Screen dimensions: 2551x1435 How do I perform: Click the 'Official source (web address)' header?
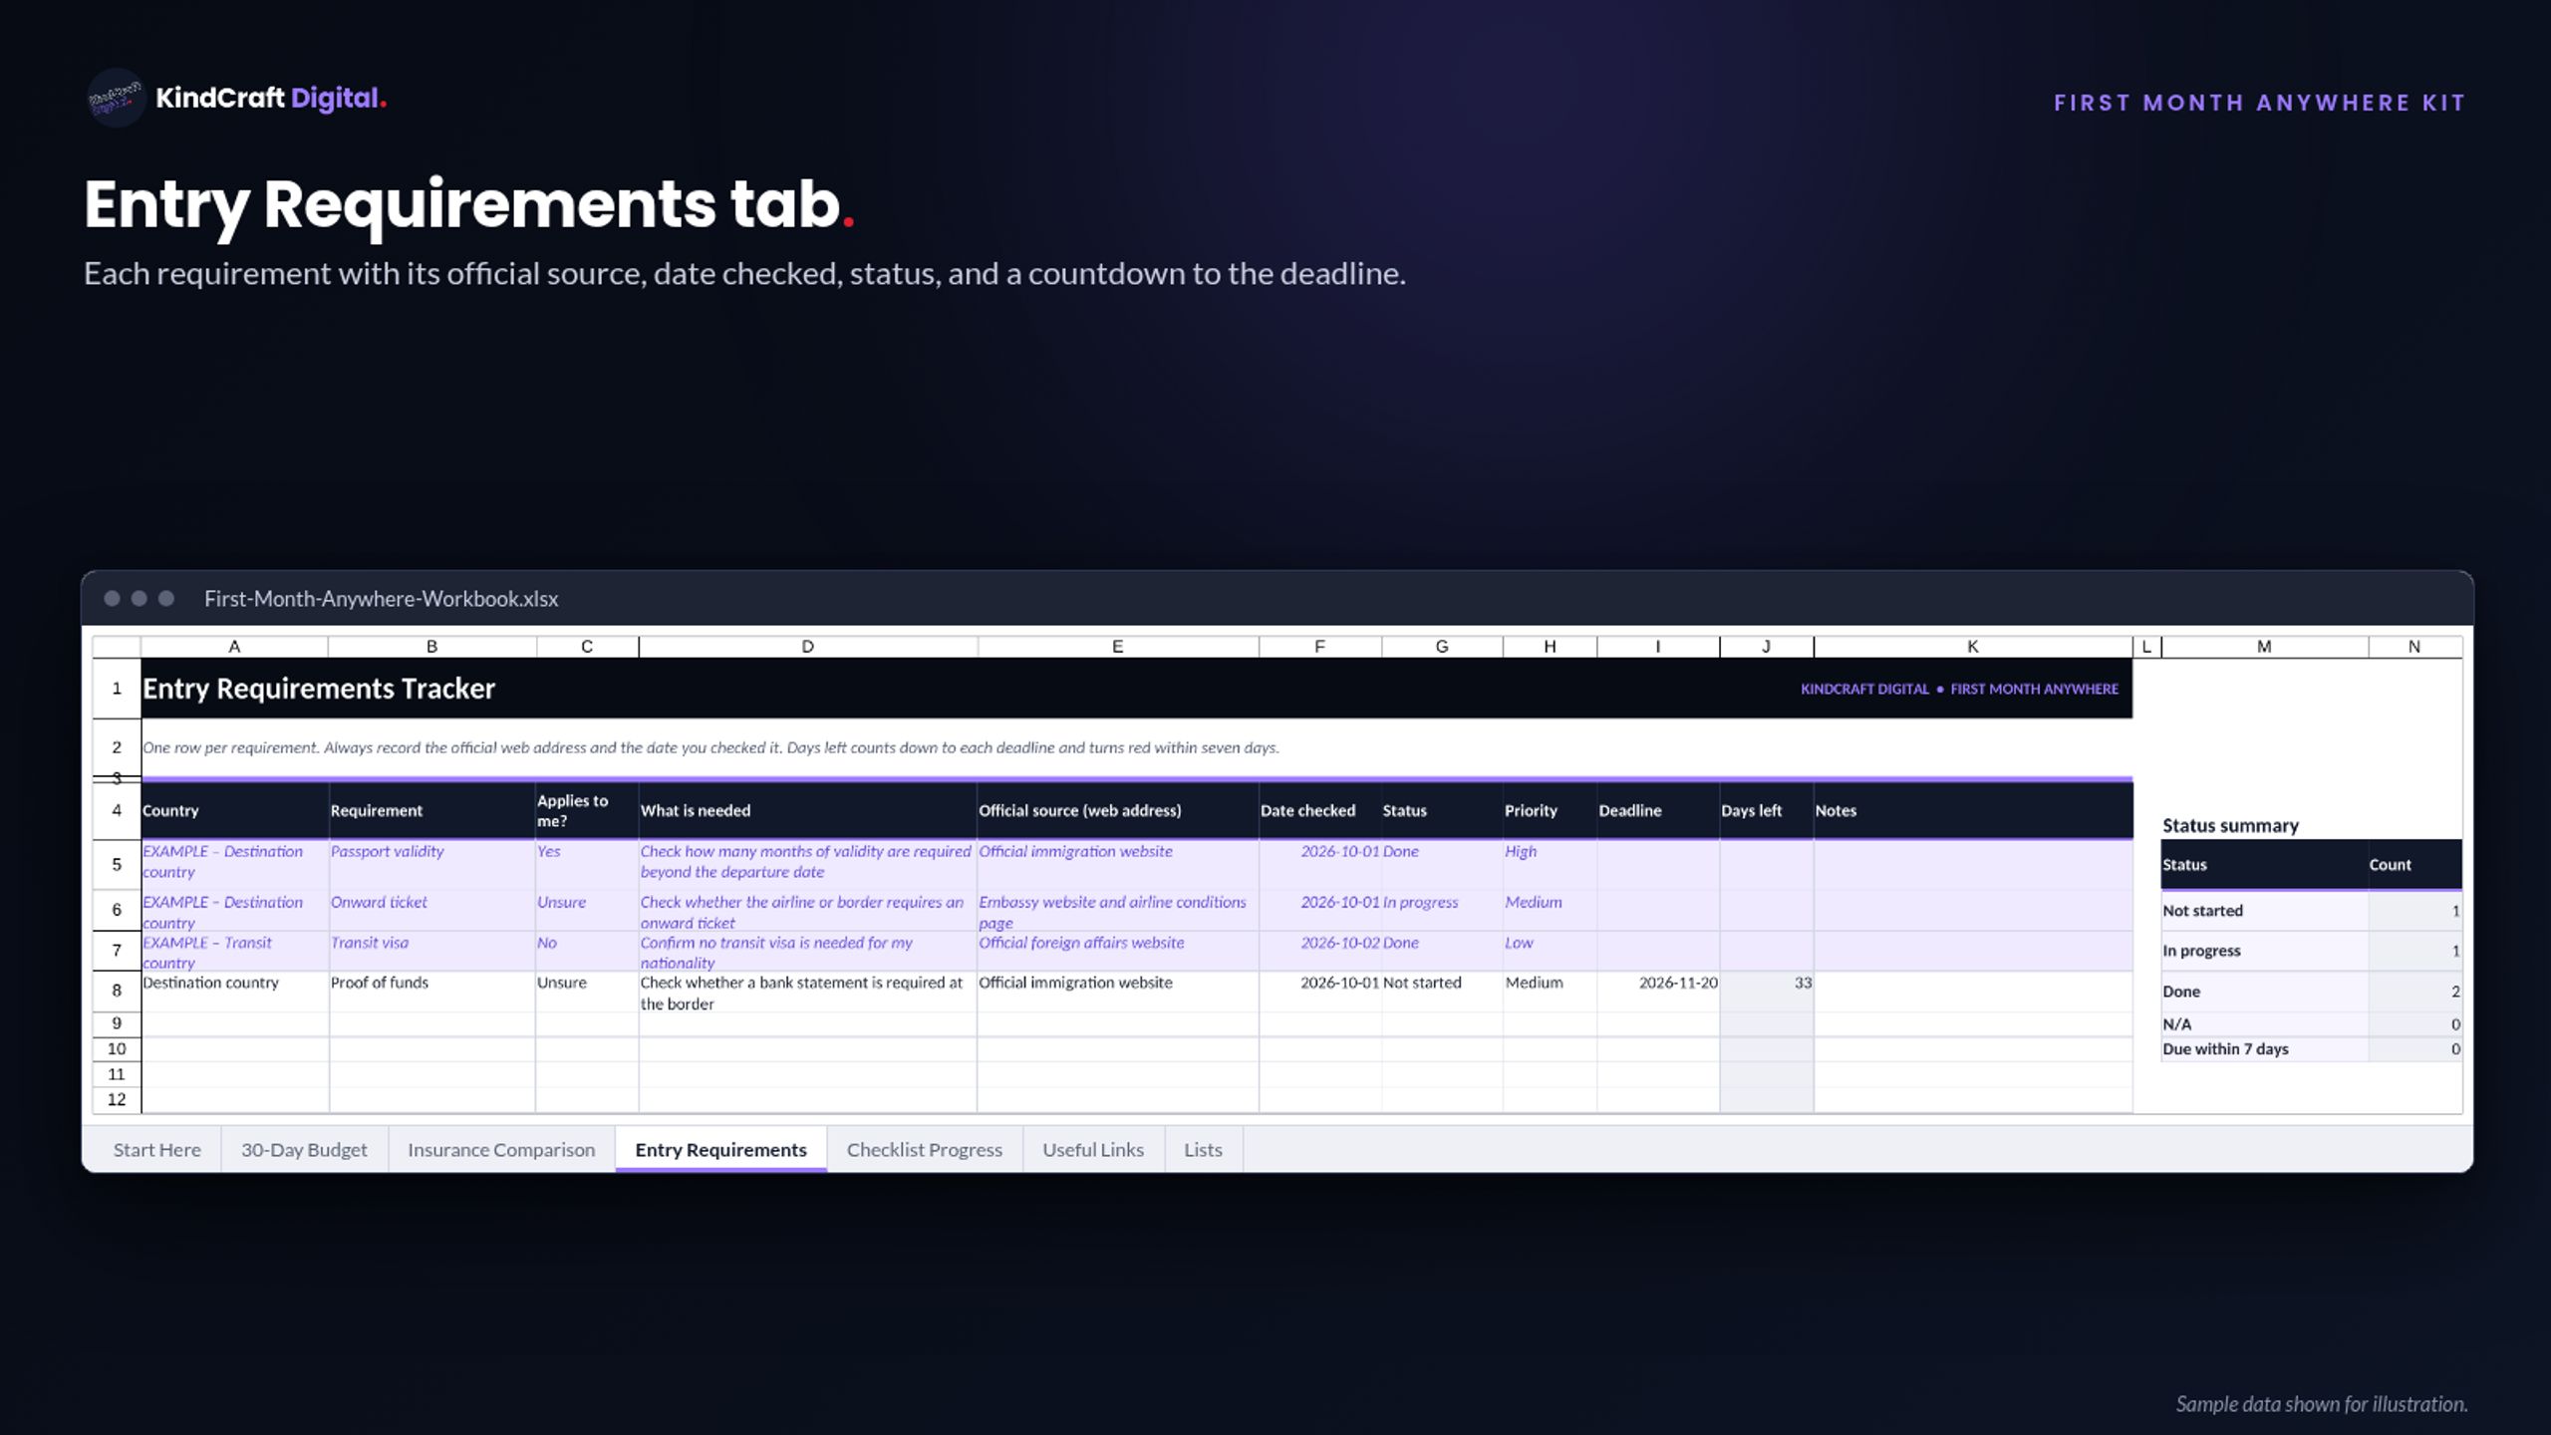1117,810
